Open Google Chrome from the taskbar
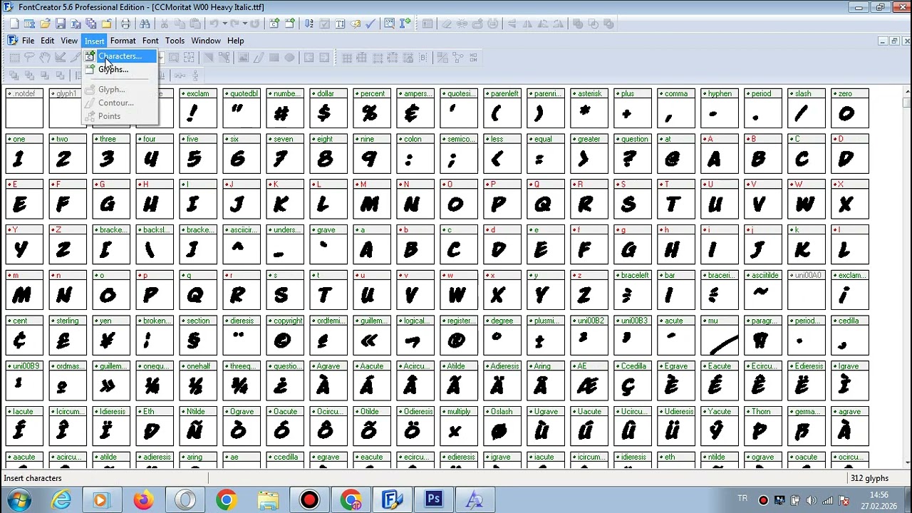912x513 pixels. pos(227,499)
